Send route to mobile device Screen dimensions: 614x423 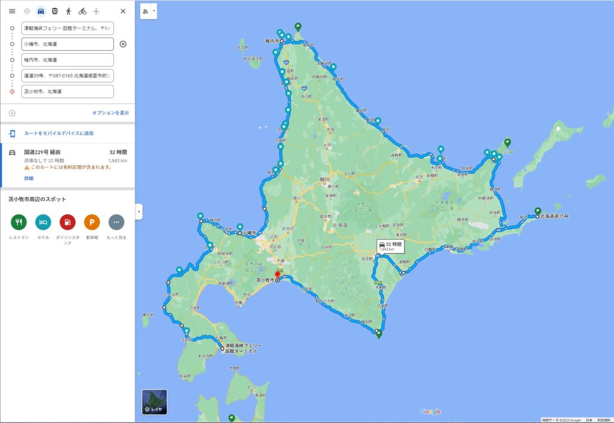pos(58,133)
